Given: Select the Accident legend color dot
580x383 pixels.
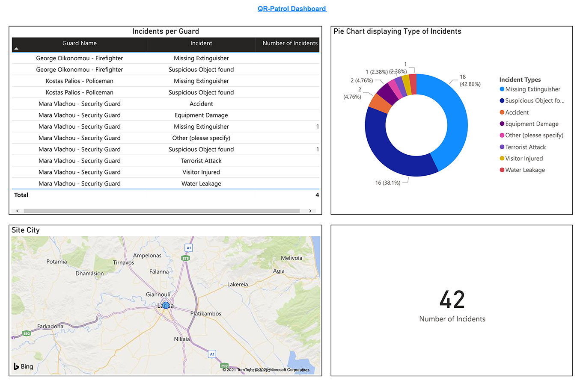Looking at the screenshot, I should tap(502, 112).
